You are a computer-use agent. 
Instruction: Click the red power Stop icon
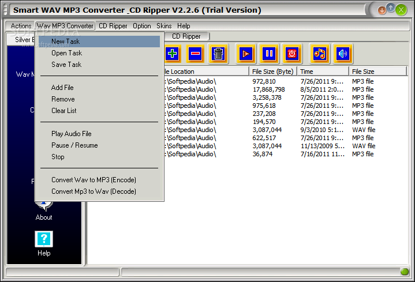point(291,54)
